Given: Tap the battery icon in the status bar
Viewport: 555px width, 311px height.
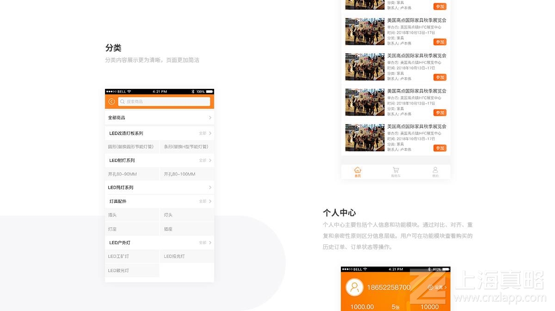Looking at the screenshot, I should point(210,92).
